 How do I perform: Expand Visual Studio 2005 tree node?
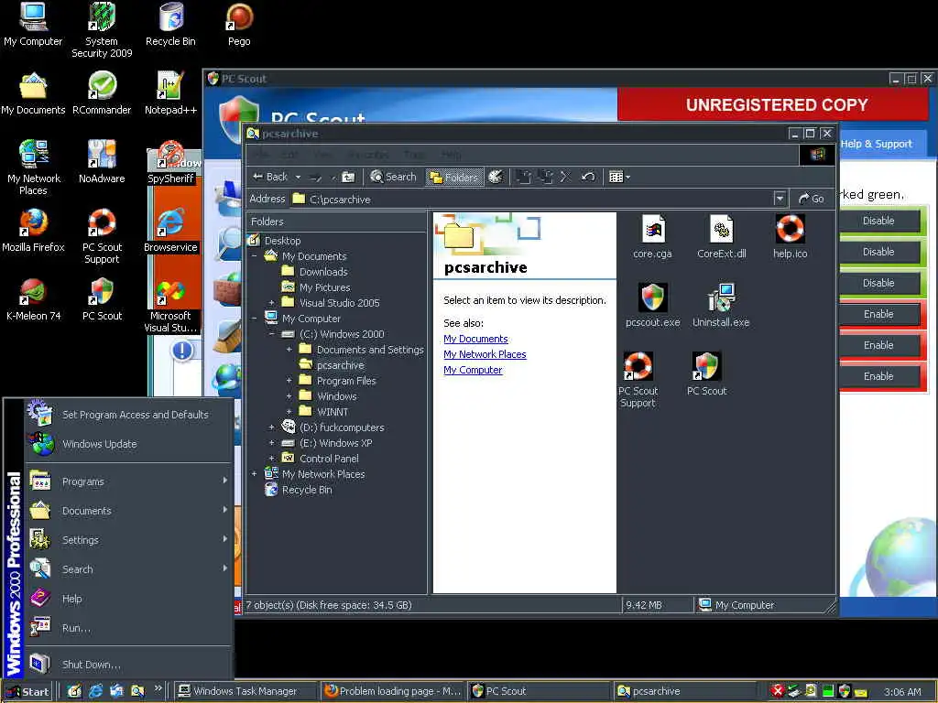click(271, 302)
